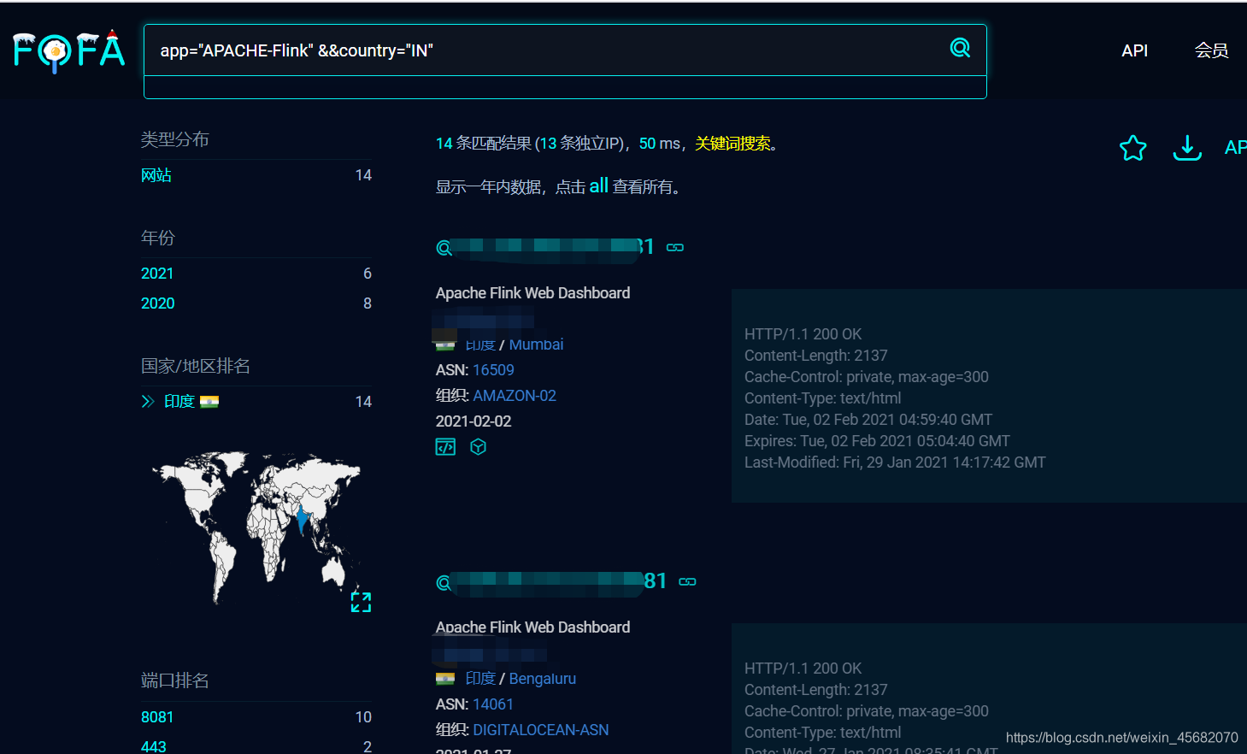Click the 关键词搜索 link
This screenshot has width=1247, height=754.
point(732,144)
